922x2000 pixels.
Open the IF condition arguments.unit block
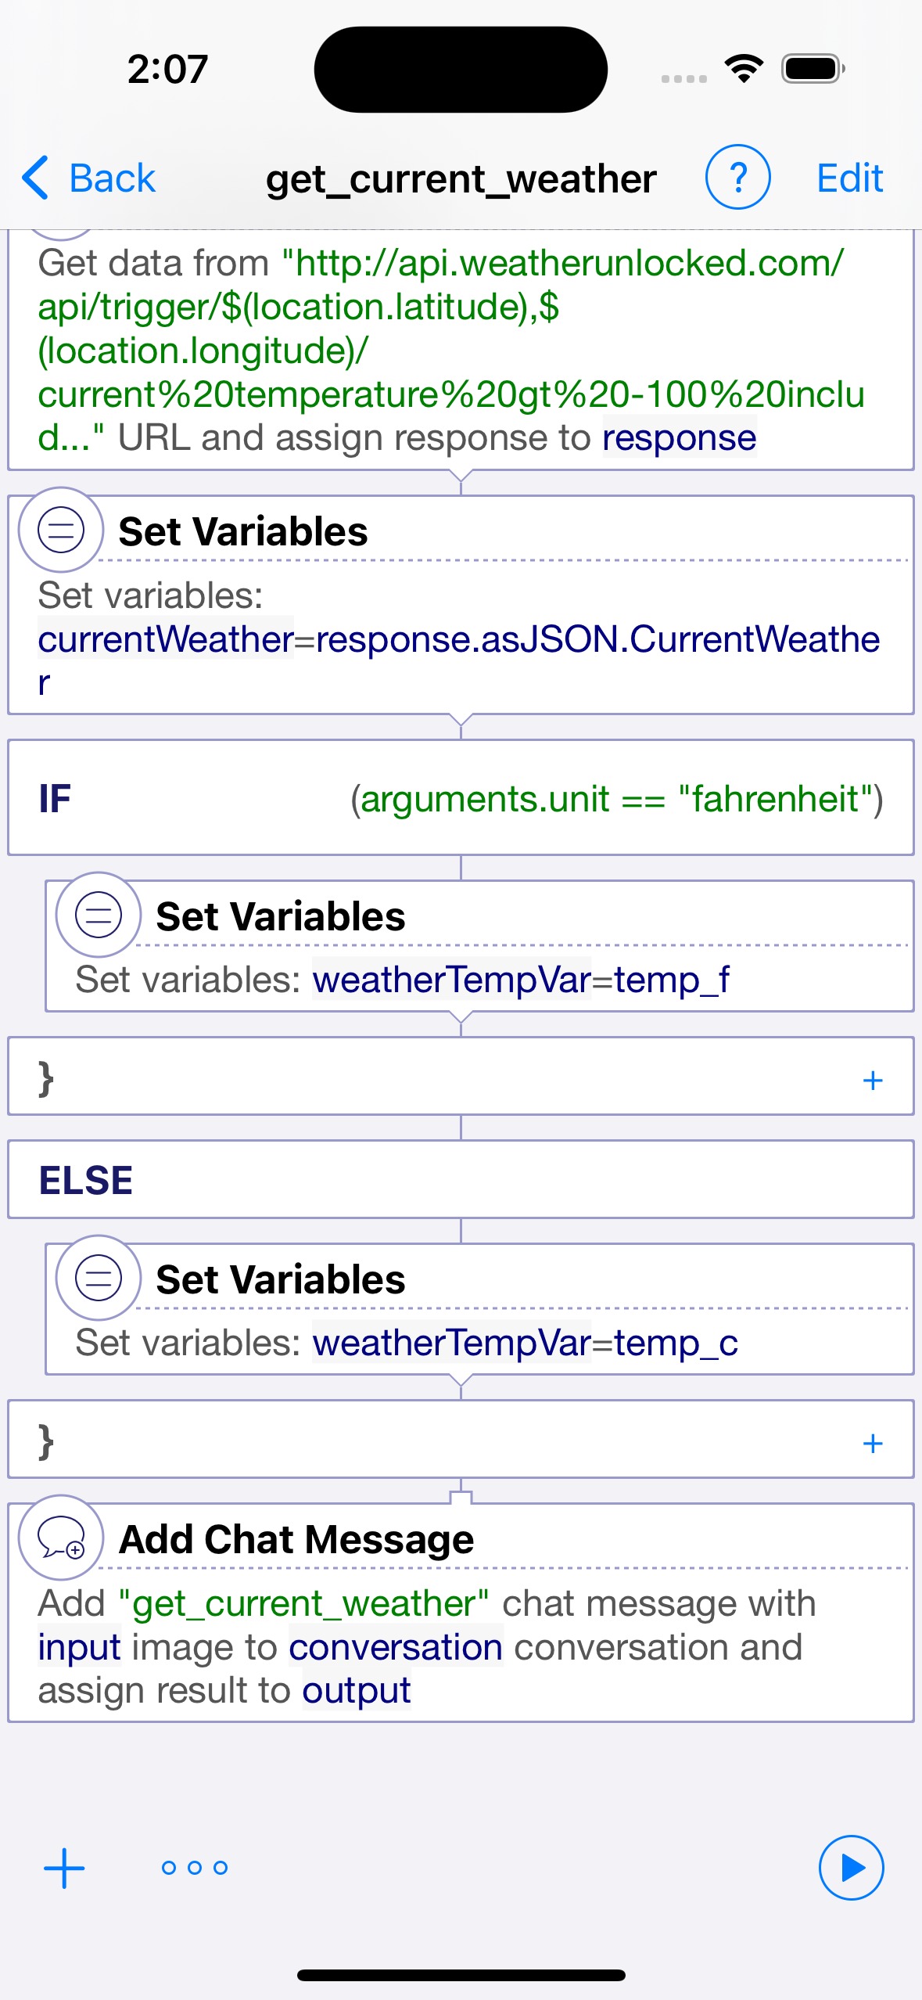(461, 797)
